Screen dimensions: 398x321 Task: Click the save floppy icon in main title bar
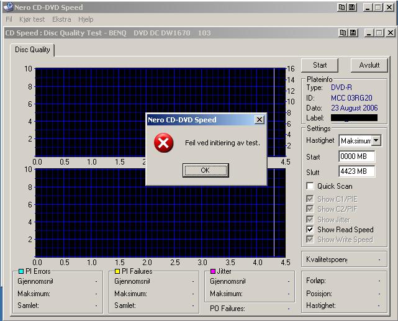coord(352,7)
